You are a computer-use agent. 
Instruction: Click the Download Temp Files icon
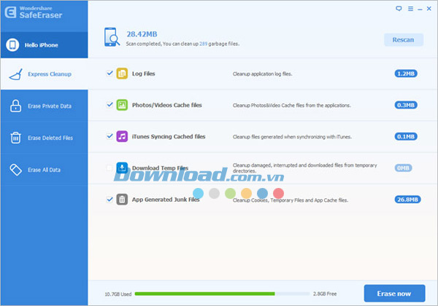tap(122, 168)
